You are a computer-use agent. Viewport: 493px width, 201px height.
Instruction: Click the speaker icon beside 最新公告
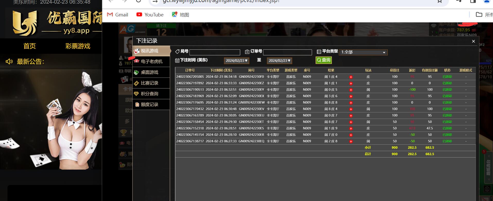[9, 62]
